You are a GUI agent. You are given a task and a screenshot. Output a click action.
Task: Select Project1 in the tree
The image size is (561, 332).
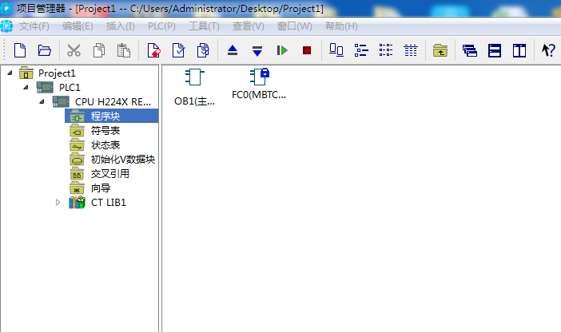click(57, 73)
